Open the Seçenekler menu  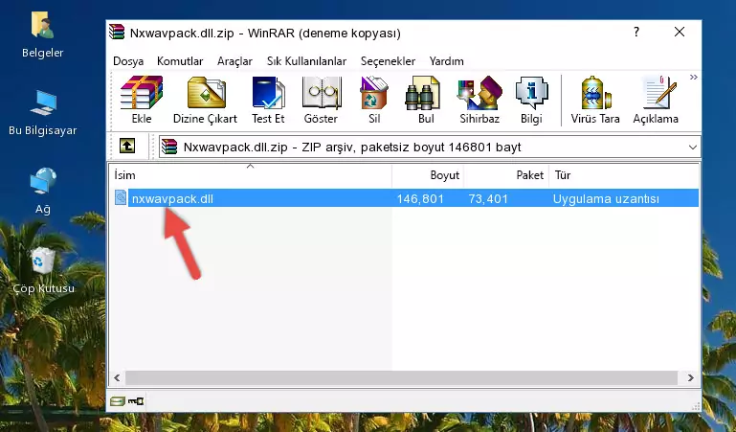[x=388, y=61]
